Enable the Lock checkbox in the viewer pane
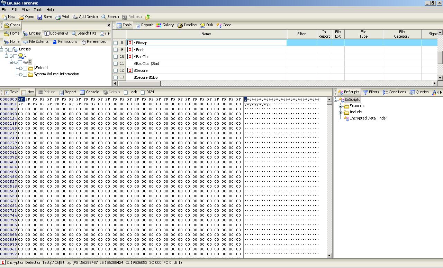 click(x=126, y=92)
